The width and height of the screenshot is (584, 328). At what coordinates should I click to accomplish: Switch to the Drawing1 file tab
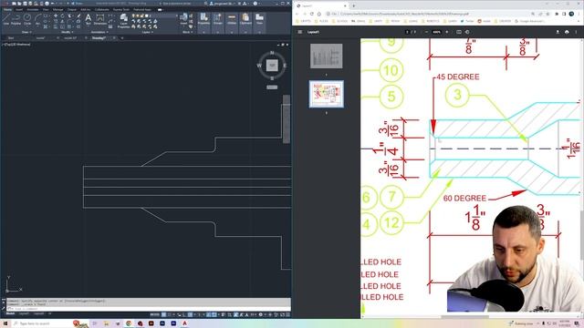click(x=99, y=38)
